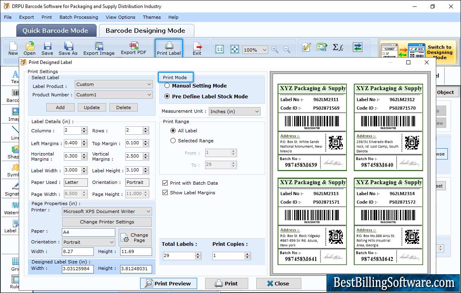
Task: Open a file with the Open icon
Action: click(30, 49)
